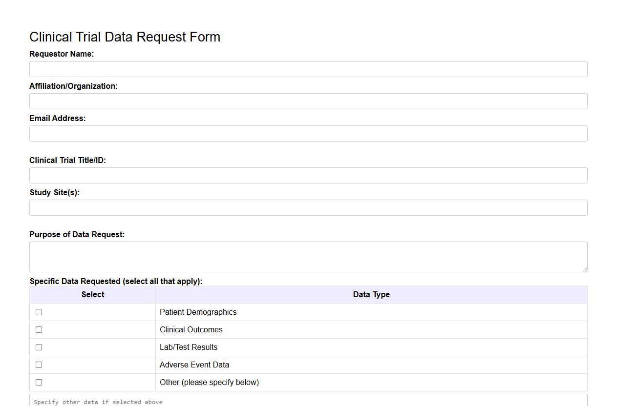Click the Data Type column header
Viewport: 617px width, 406px height.
(371, 294)
